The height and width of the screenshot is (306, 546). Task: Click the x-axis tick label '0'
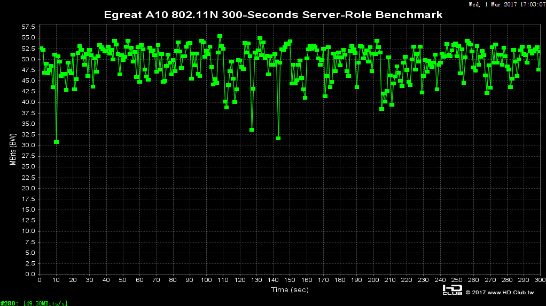[40, 280]
